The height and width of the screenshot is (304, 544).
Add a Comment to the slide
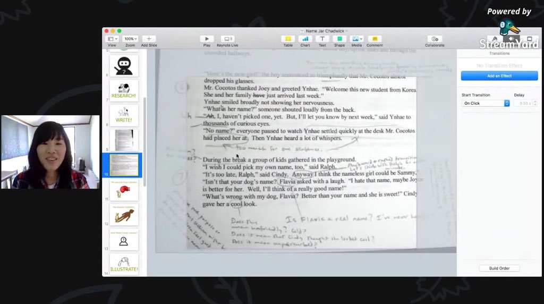coord(375,39)
